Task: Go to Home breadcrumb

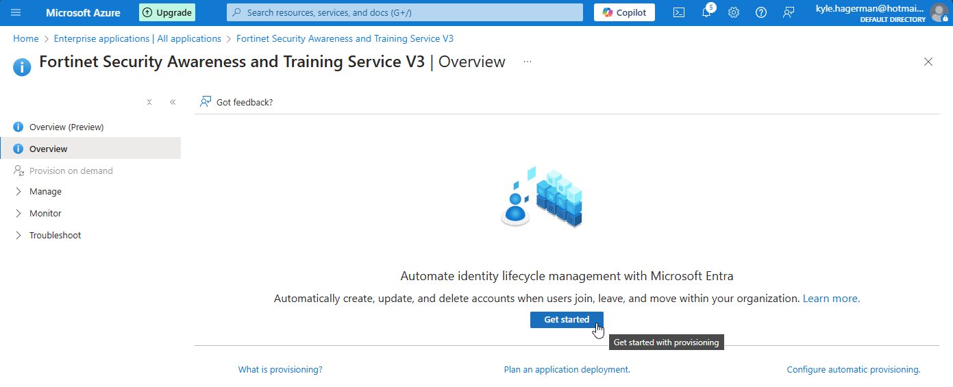Action: click(x=26, y=39)
